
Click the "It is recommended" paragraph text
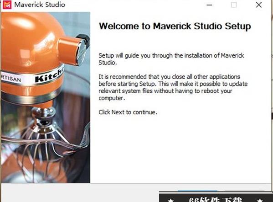coord(173,87)
